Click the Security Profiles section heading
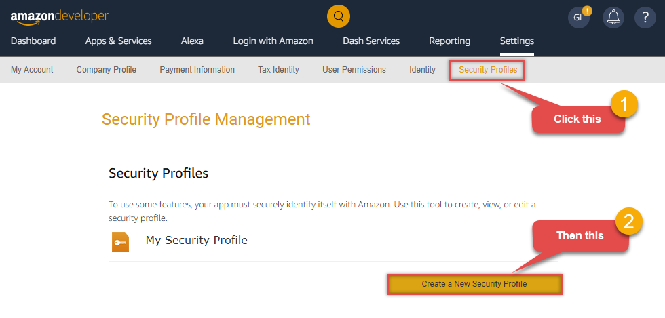 click(x=158, y=173)
